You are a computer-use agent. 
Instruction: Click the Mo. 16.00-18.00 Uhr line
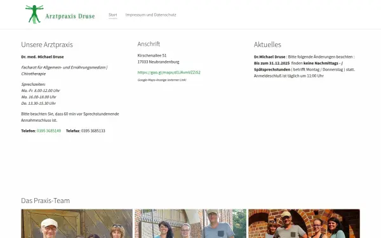[39, 97]
